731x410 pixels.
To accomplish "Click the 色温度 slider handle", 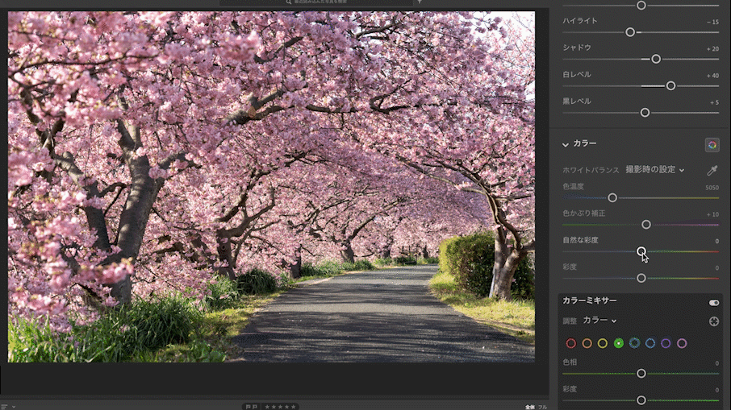I will [x=612, y=198].
